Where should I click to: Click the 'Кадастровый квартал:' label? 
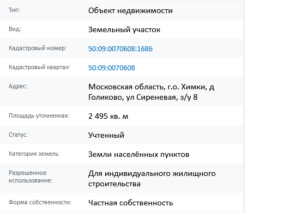(x=39, y=67)
